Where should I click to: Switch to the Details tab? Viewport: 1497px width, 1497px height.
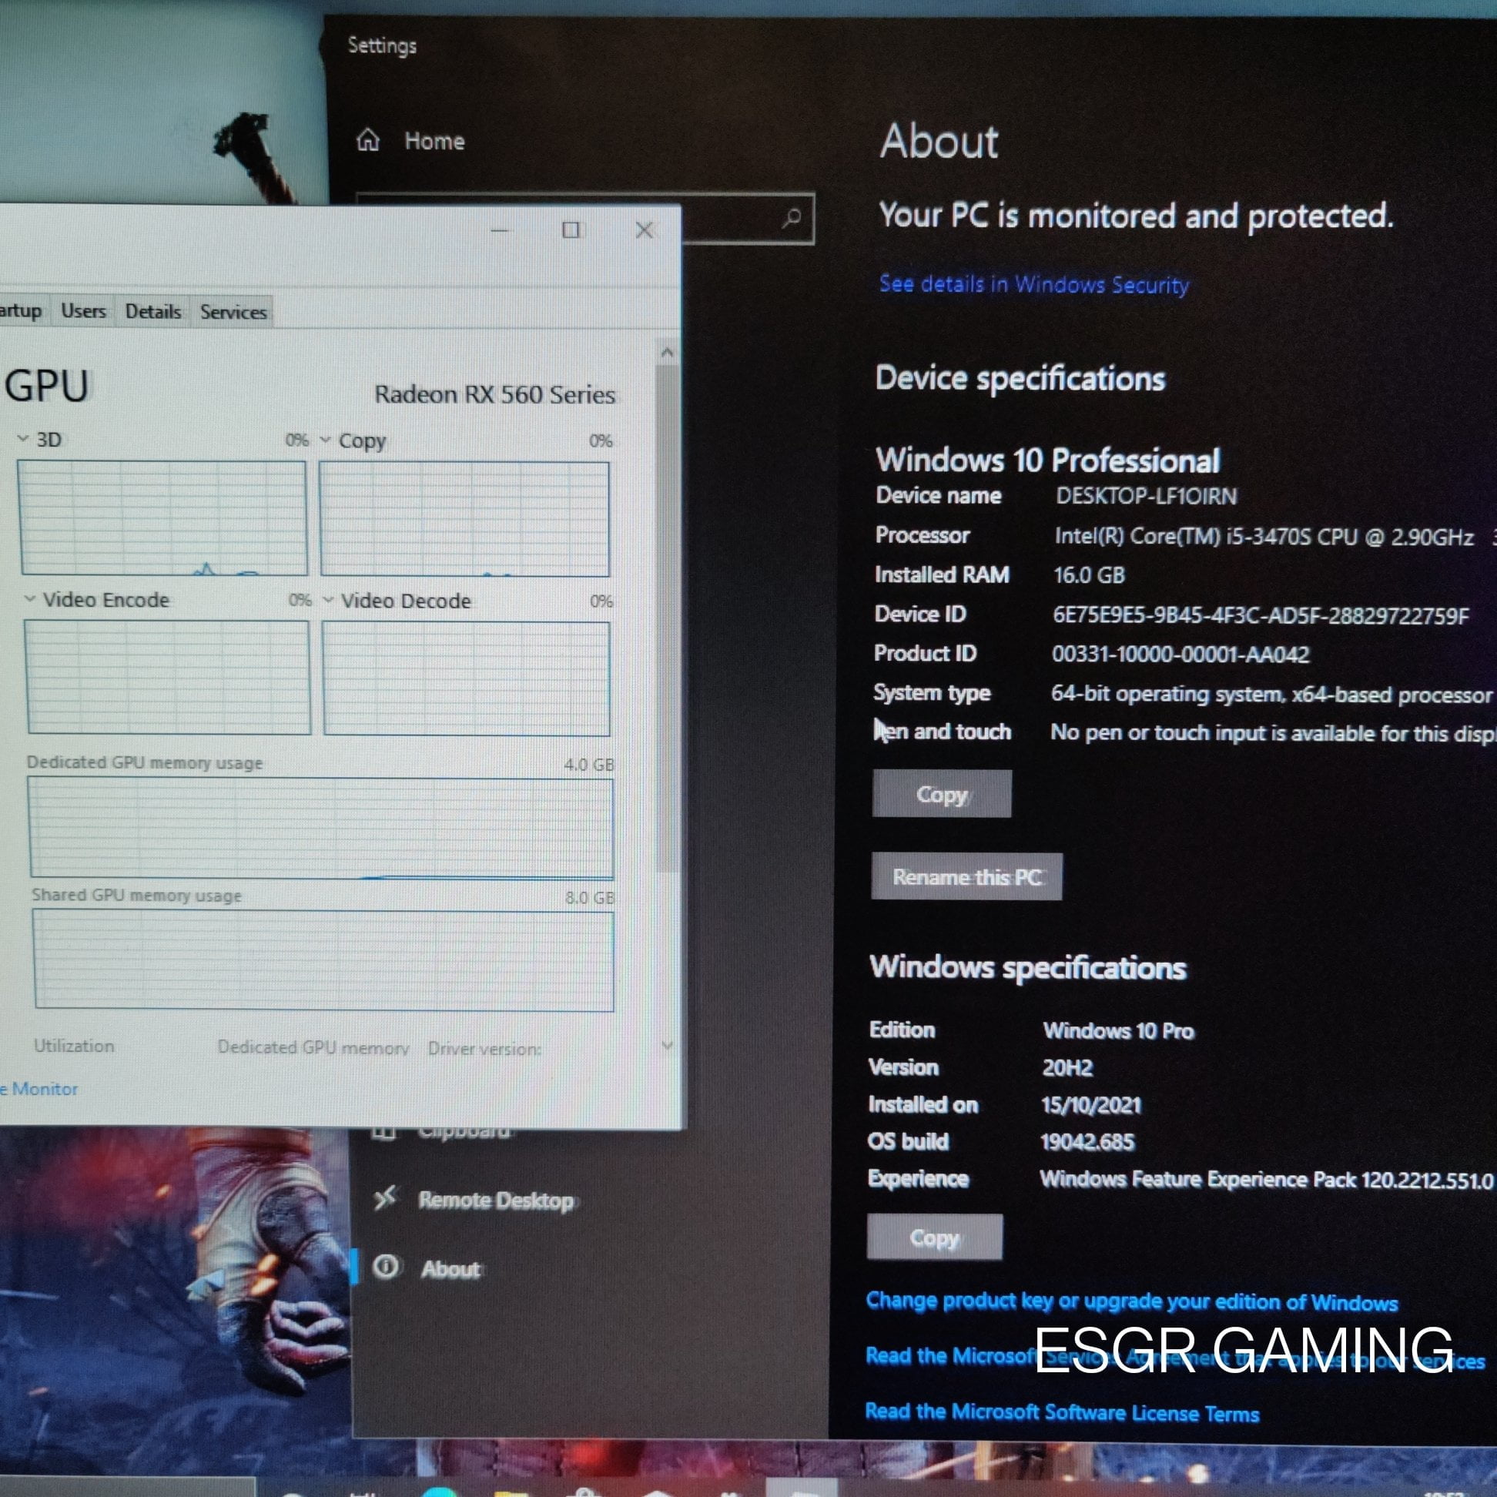coord(152,311)
